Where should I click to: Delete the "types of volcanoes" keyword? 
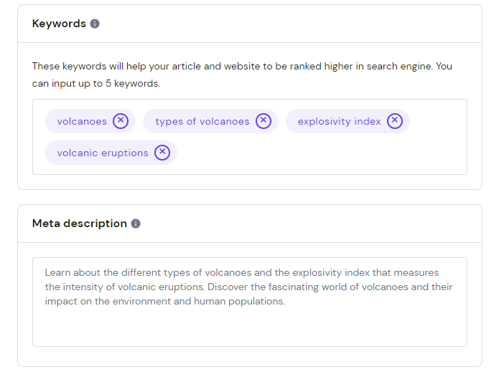click(x=264, y=121)
